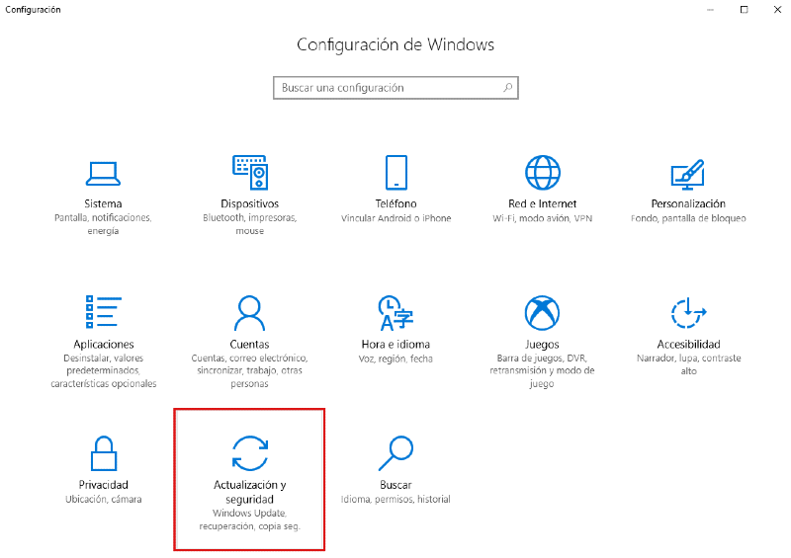Open the Accesibilidad icon
The height and width of the screenshot is (558, 791).
pos(688,313)
